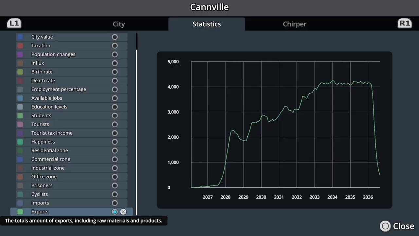Click the Prisoners label text
Viewport: 419px width, 236px height.
(42, 186)
